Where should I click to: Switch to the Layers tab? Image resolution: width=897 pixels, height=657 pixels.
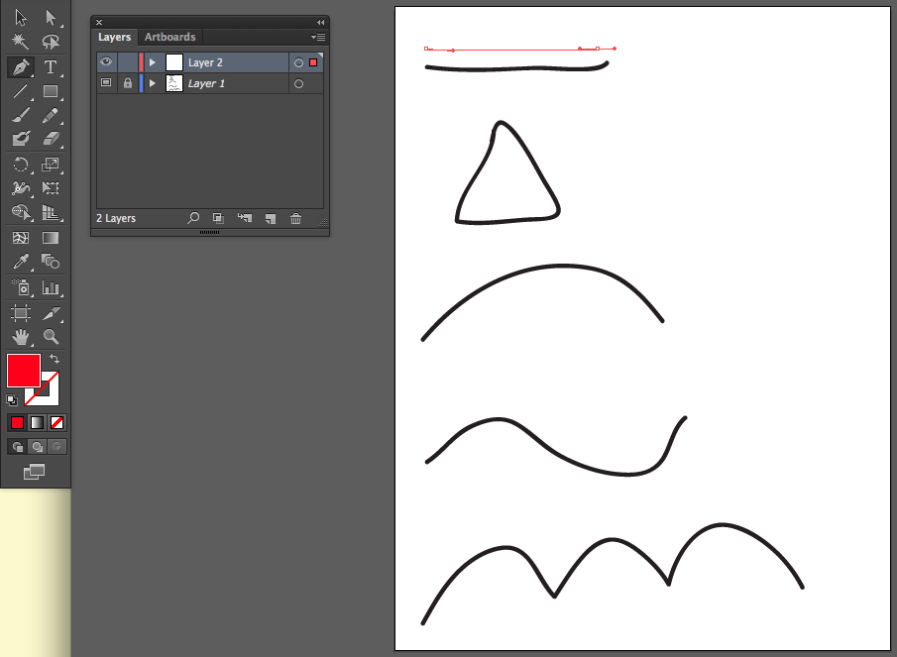click(114, 37)
